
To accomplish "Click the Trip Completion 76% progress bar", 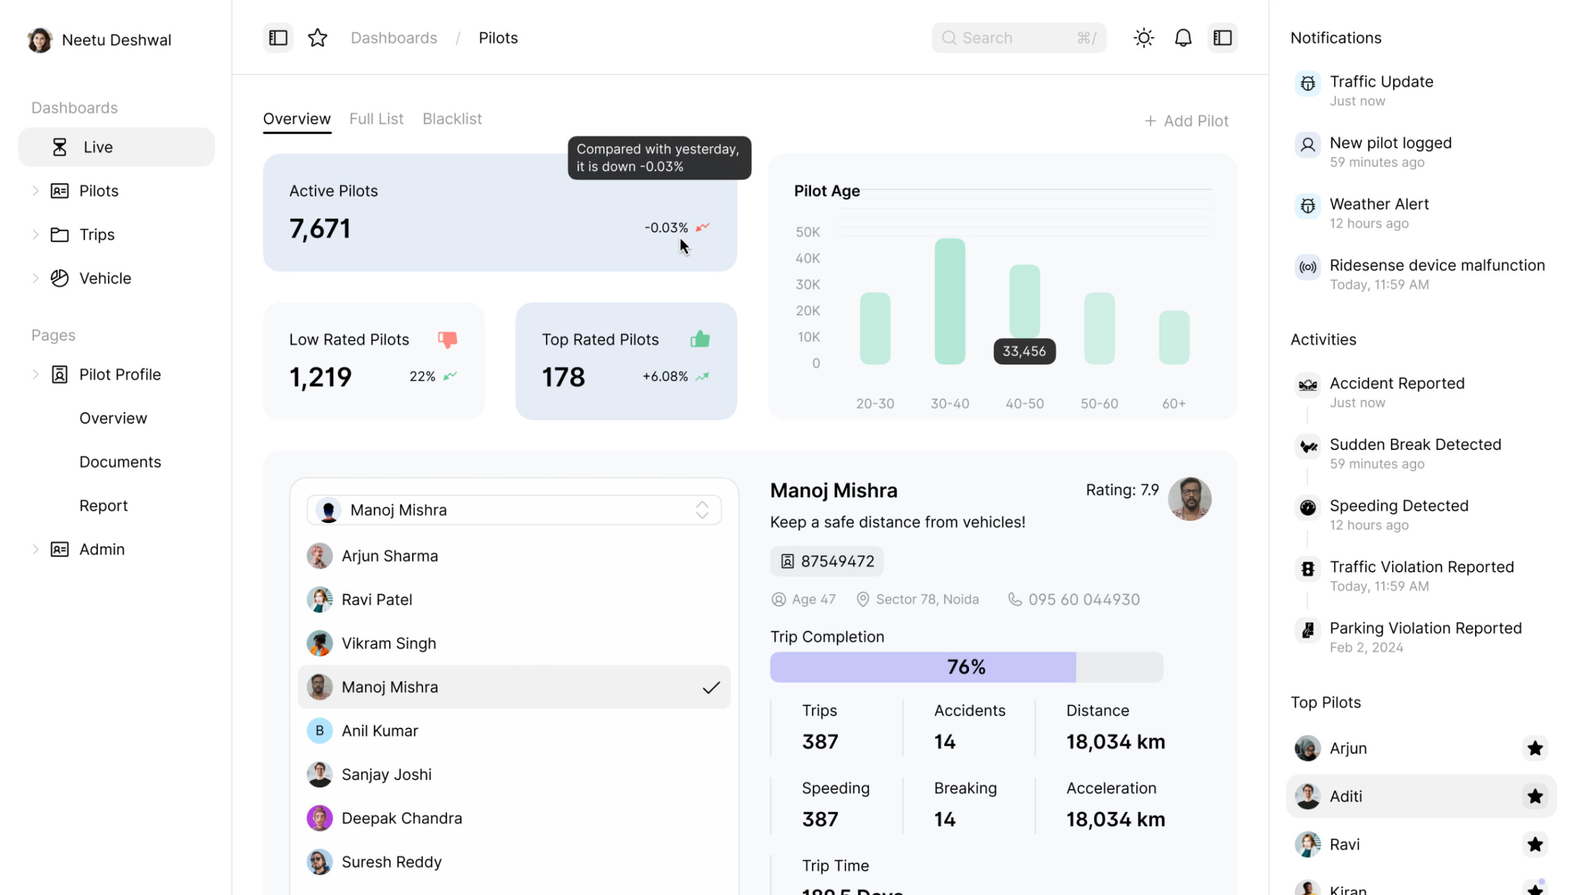I will coord(967,667).
